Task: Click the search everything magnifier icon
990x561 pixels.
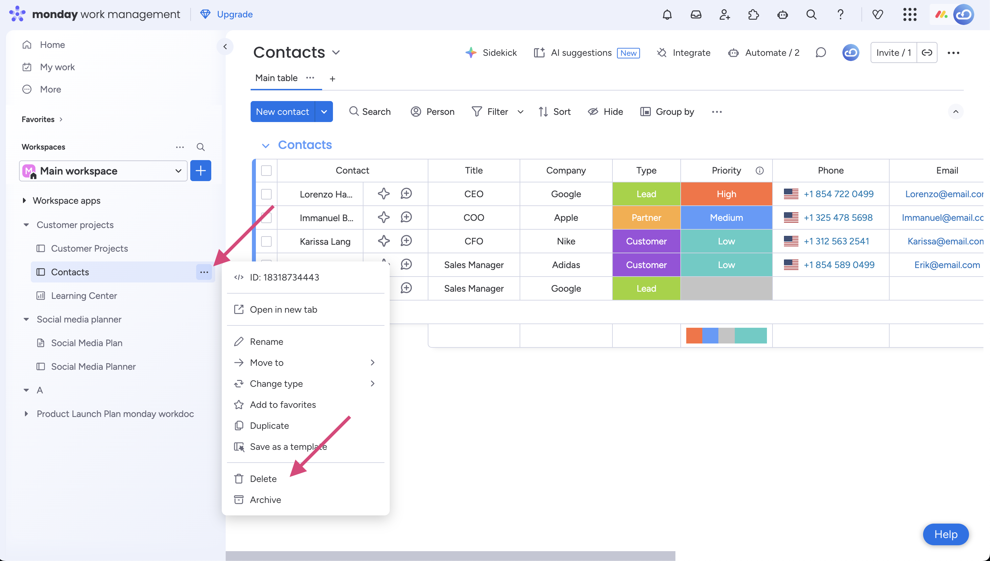Action: 811,15
